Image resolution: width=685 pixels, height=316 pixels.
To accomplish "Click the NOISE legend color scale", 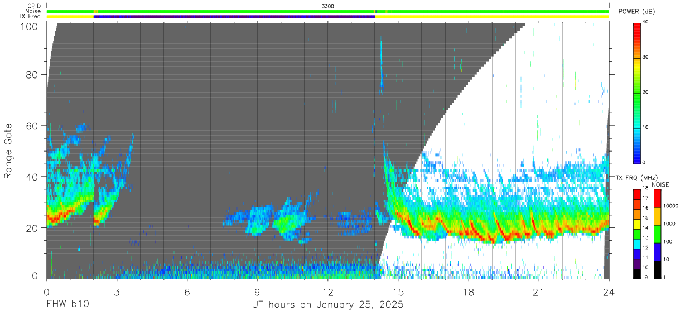I will click(658, 234).
